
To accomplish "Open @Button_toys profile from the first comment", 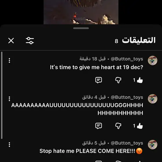I will tap(127, 59).
